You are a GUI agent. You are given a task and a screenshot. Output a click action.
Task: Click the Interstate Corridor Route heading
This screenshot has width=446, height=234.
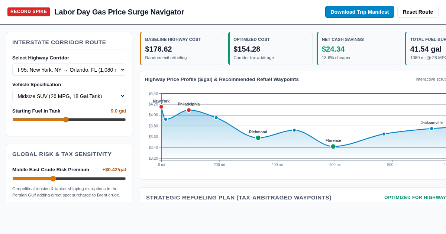(x=59, y=42)
